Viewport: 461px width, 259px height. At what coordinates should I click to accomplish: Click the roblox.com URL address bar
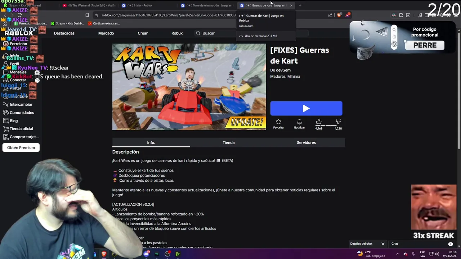click(x=169, y=15)
